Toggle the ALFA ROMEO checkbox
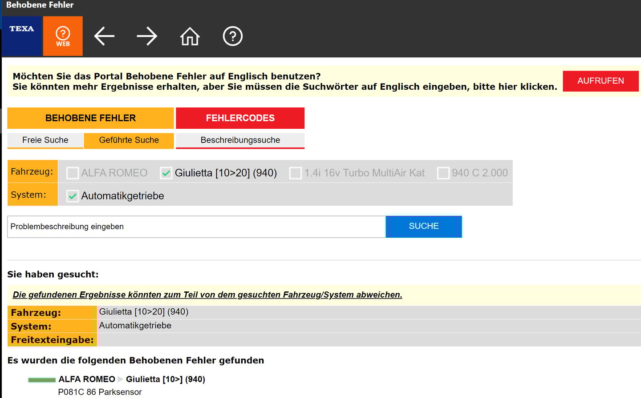Viewport: 641px width, 398px height. click(73, 173)
